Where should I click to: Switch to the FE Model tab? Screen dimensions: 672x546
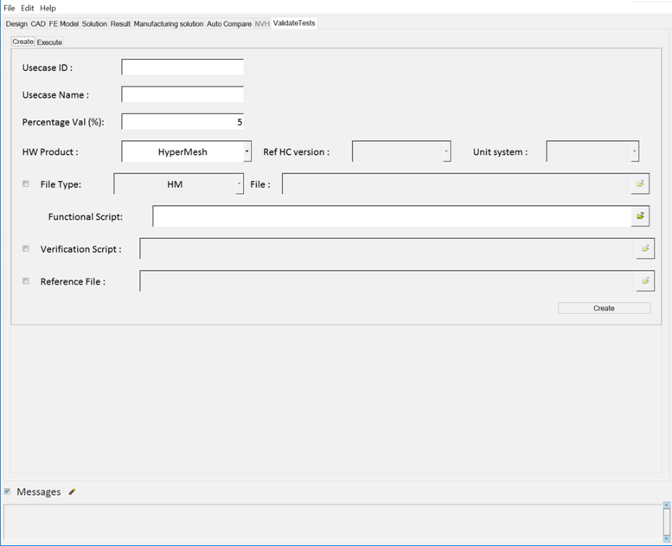tap(63, 24)
